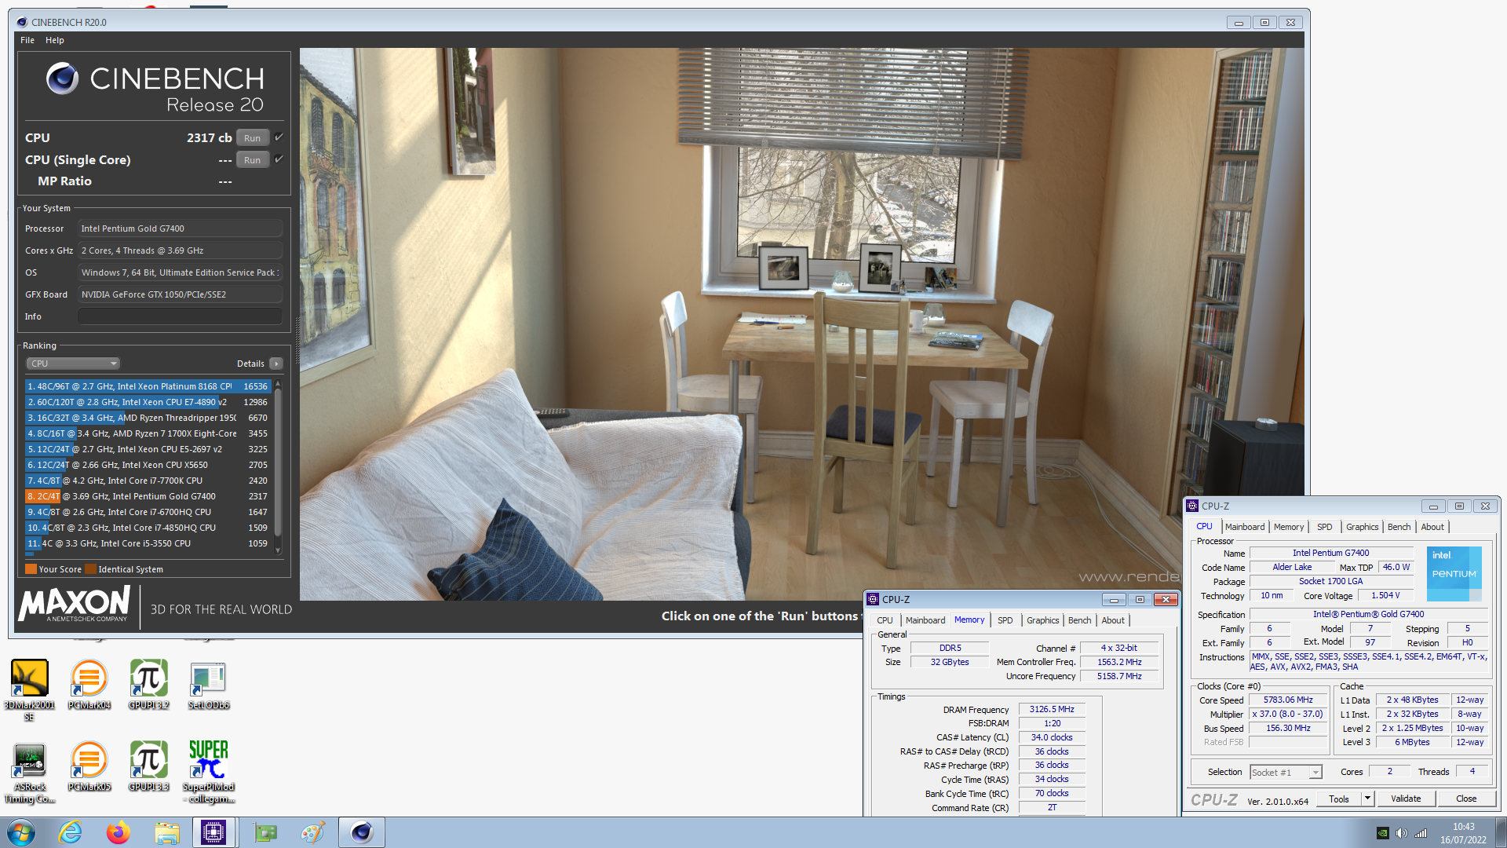The height and width of the screenshot is (848, 1507).
Task: Select ranking row Intel Pentium Gold G7400
Action: pyautogui.click(x=148, y=496)
